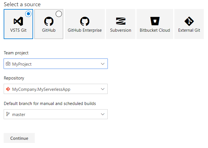Click the MyCompany.MyServerlessApp value text
Screen dimensions: 208x148
pos(41,89)
